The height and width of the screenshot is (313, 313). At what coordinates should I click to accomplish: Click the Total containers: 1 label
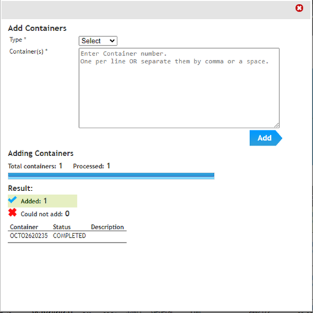click(x=35, y=166)
